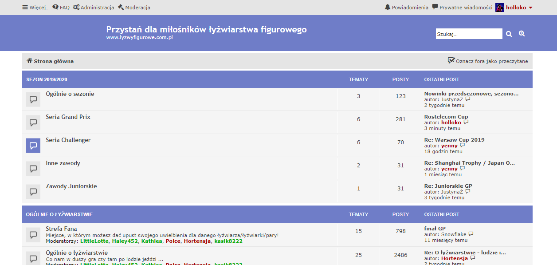This screenshot has width=557, height=265.
Task: Open last post Nowinki przedsezonowe
Action: point(471,94)
